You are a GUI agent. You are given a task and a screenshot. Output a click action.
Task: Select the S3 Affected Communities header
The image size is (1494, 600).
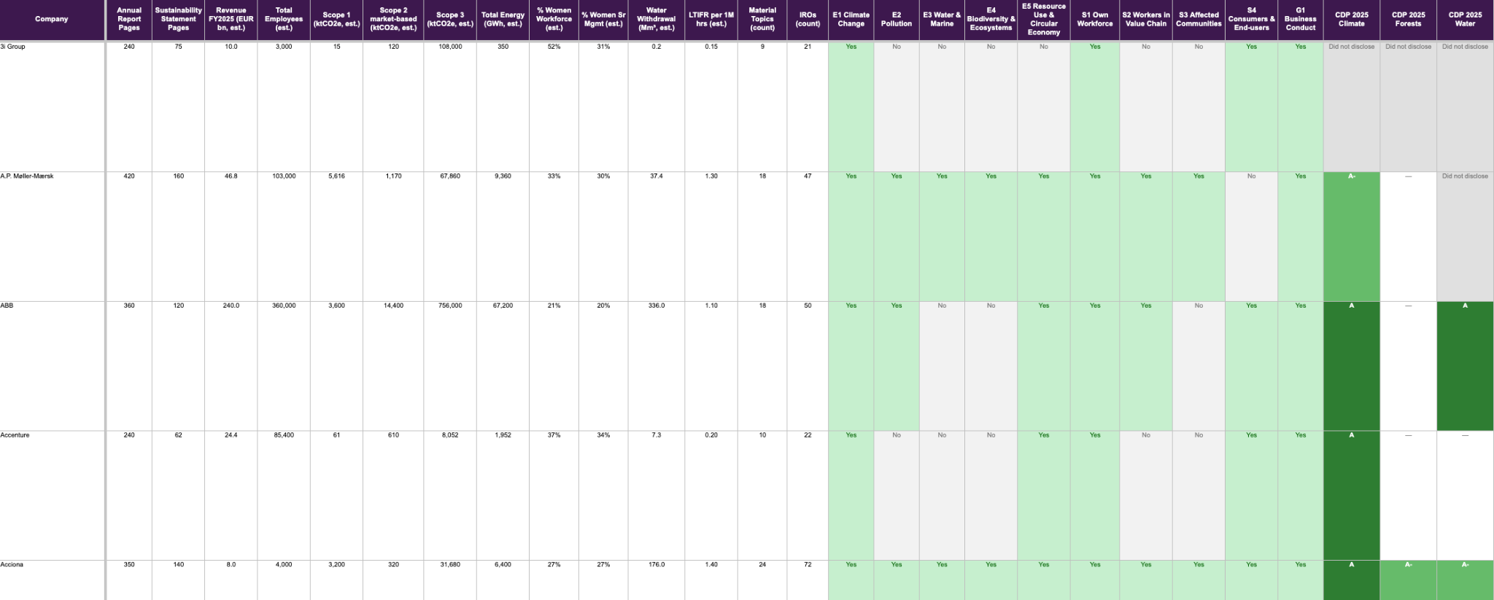coord(1199,20)
